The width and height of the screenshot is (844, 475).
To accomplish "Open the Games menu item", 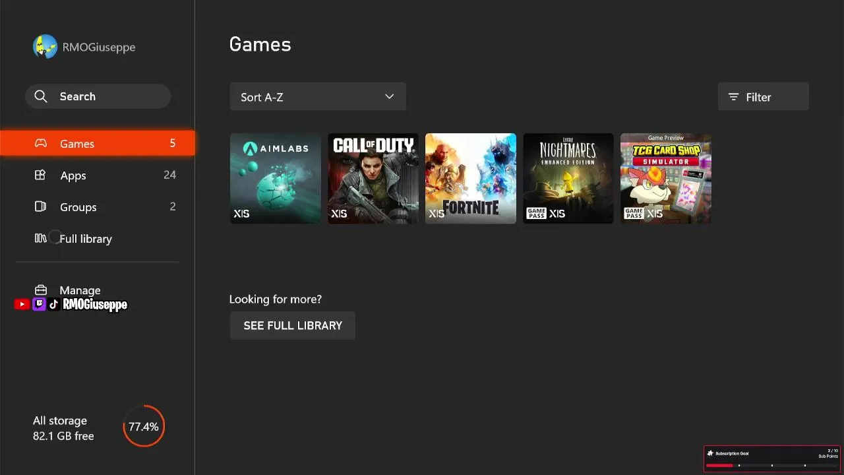I will [98, 143].
